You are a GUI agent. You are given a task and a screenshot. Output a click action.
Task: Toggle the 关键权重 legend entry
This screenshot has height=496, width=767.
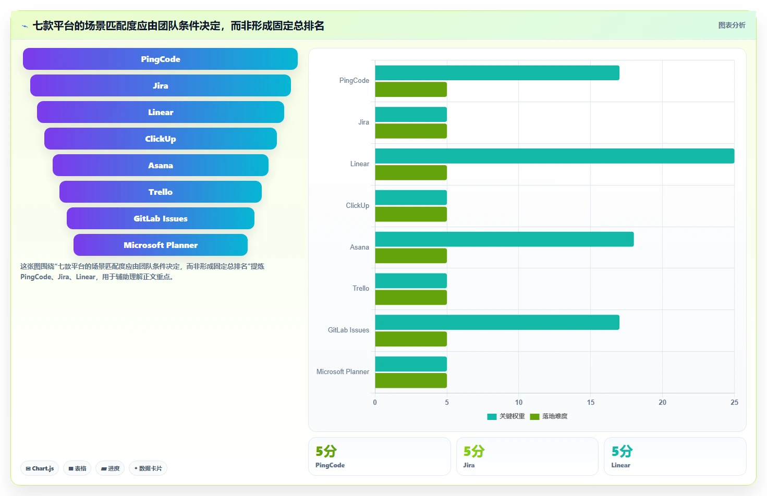point(506,416)
